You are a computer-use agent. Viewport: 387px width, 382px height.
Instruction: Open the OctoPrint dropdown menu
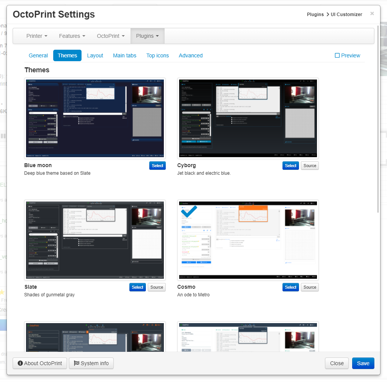coord(111,36)
